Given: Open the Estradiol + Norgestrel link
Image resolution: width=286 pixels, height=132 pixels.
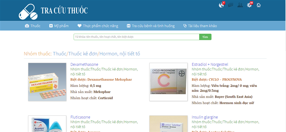Looking at the screenshot, I should click(210, 64).
